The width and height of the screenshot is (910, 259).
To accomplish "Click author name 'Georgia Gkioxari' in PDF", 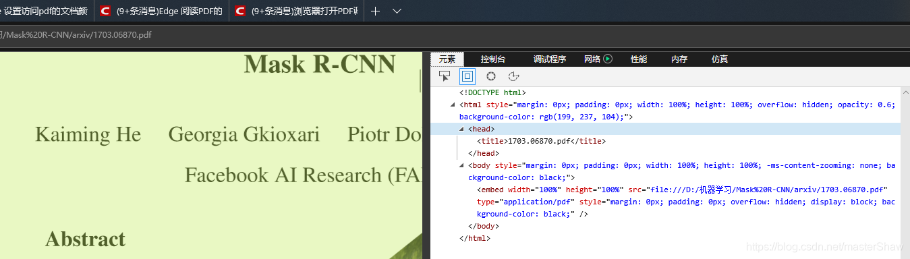I will coord(244,134).
